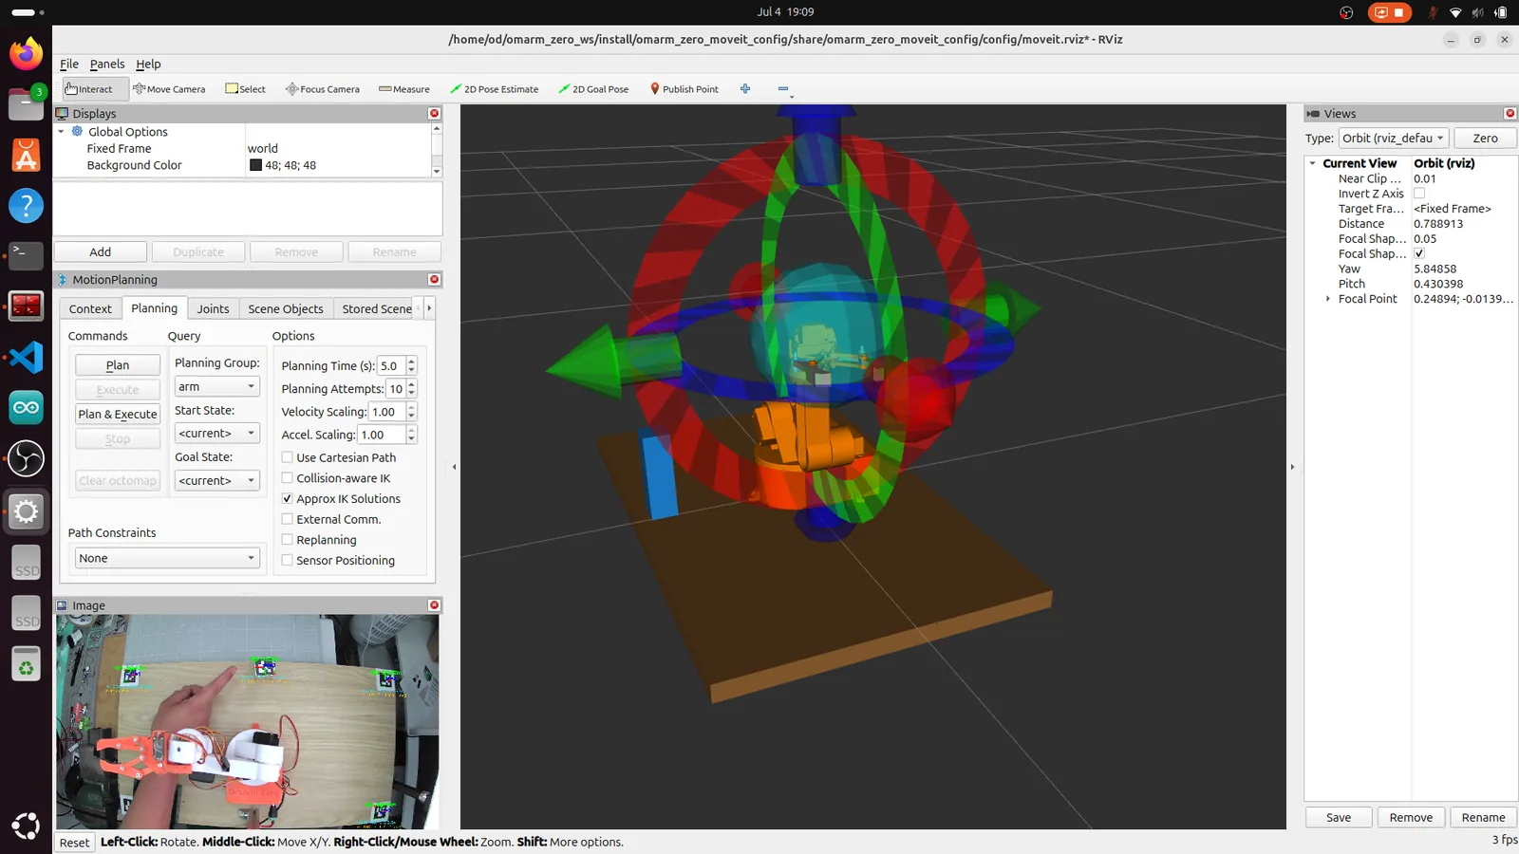Click the Show Applications Ubuntu icon
The width and height of the screenshot is (1519, 854).
[x=26, y=826]
